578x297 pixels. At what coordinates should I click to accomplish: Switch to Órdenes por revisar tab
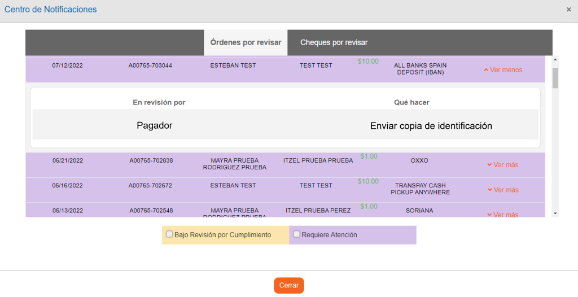click(246, 42)
